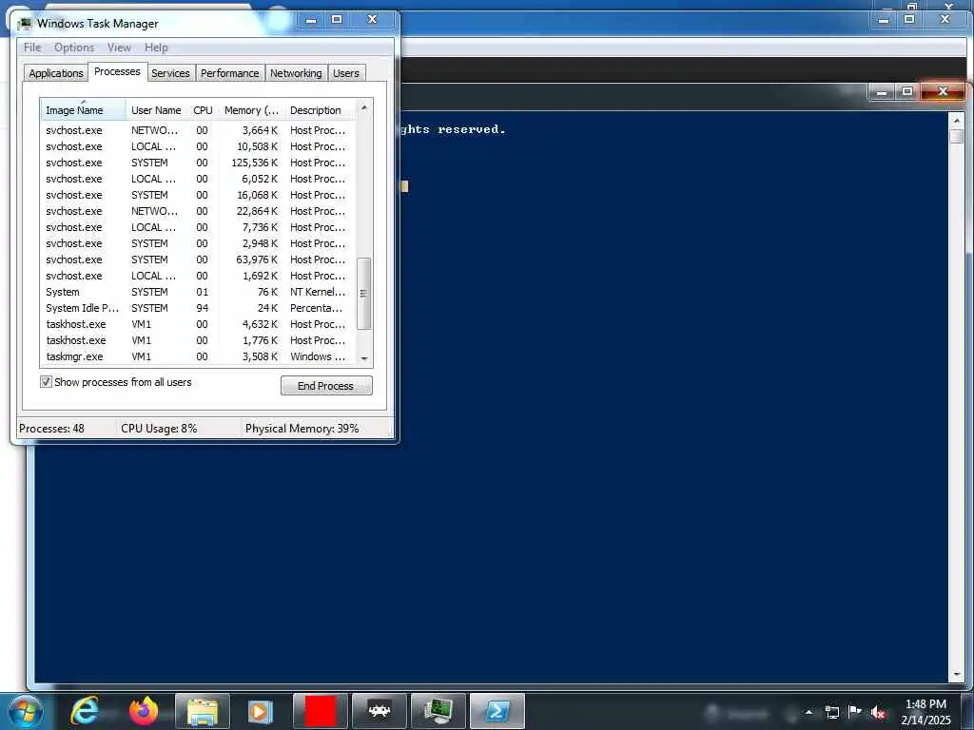
Task: Select the svchost.exe row using 6,052 K
Action: click(198, 179)
